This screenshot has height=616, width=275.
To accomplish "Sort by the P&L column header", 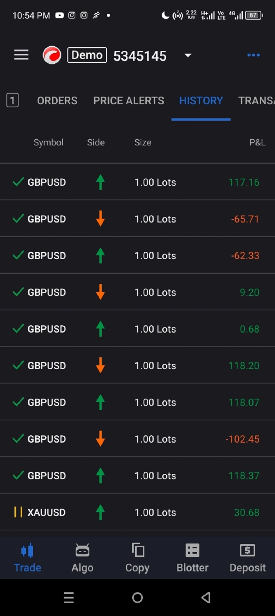I will pos(257,142).
